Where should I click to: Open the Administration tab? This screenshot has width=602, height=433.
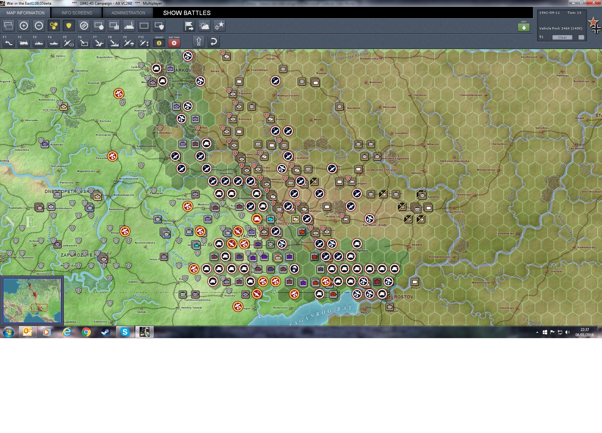128,13
